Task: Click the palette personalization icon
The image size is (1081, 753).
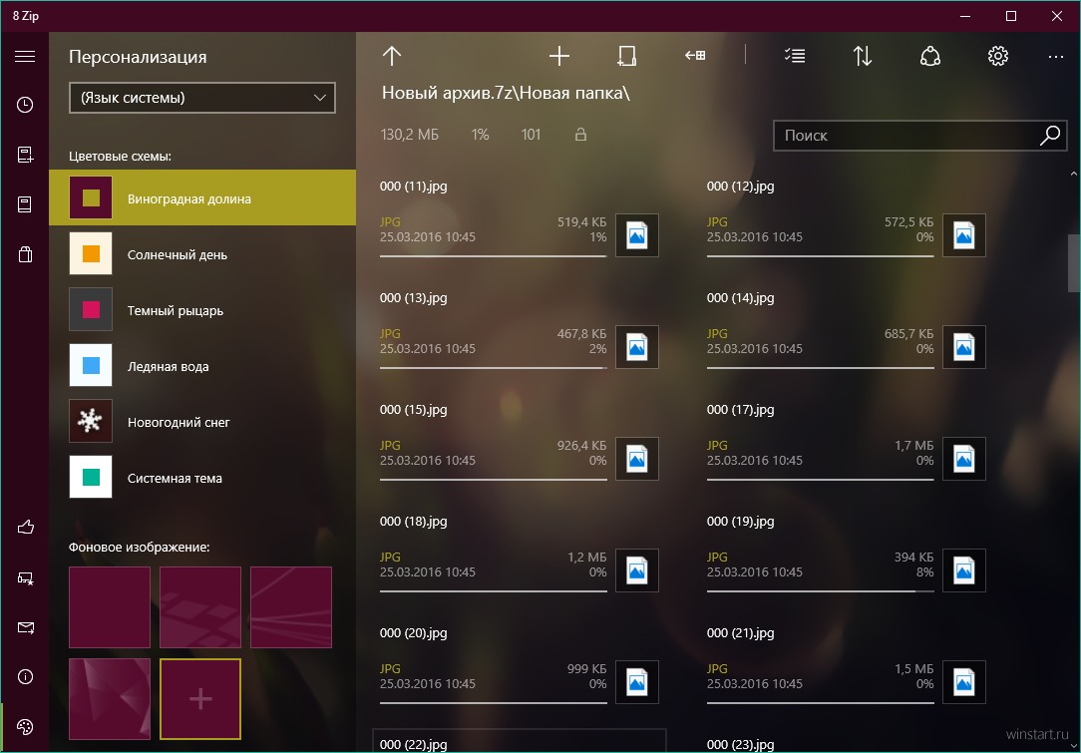Action: click(x=25, y=727)
